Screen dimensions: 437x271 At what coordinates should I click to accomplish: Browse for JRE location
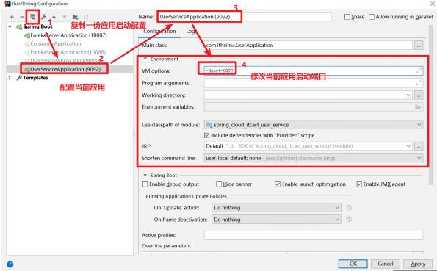point(419,146)
